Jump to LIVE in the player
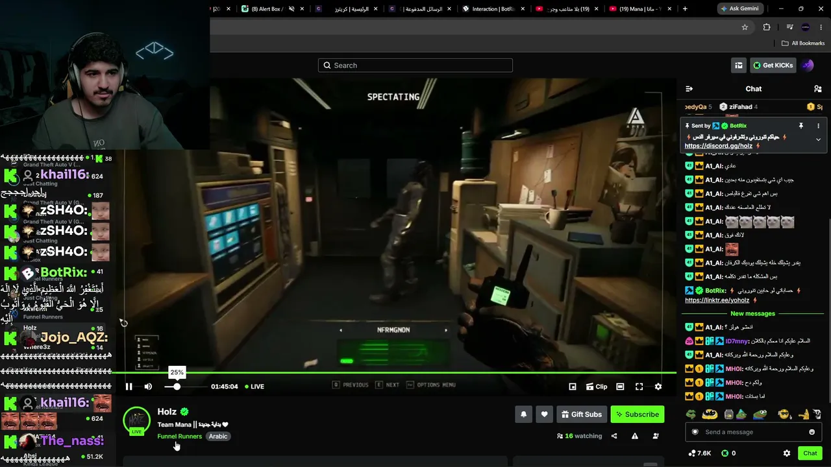Image resolution: width=831 pixels, height=467 pixels. tap(253, 387)
